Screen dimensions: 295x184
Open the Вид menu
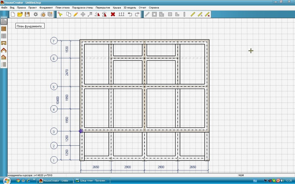tap(12, 8)
